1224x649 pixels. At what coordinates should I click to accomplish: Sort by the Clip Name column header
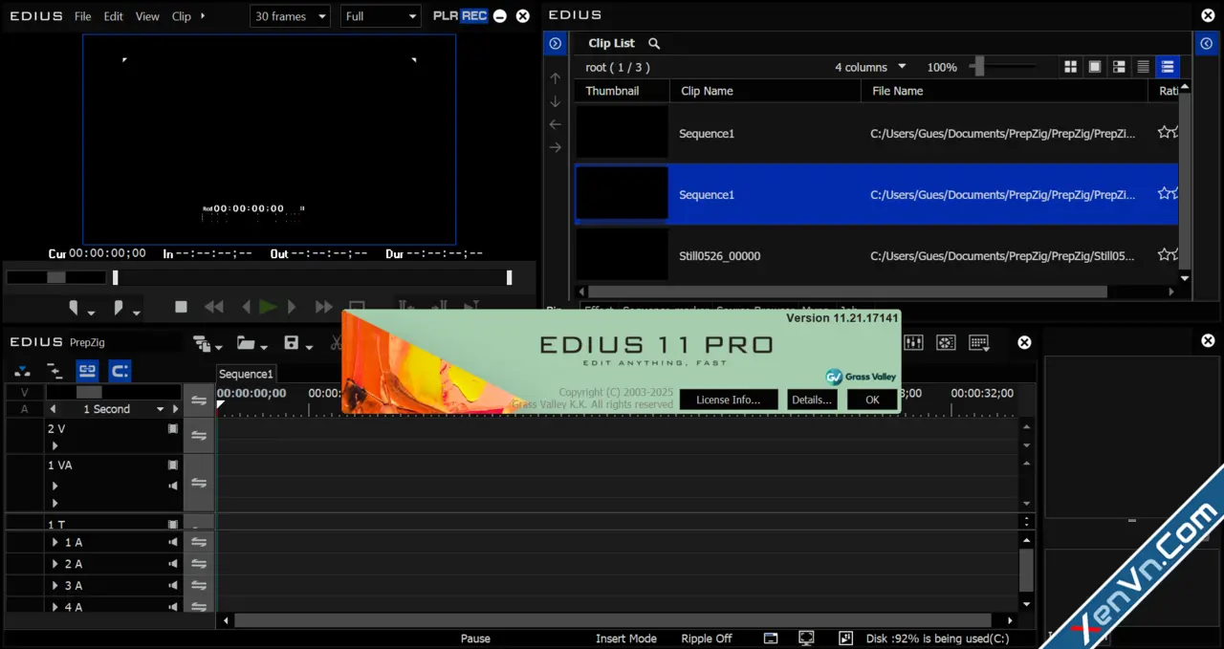coord(765,91)
